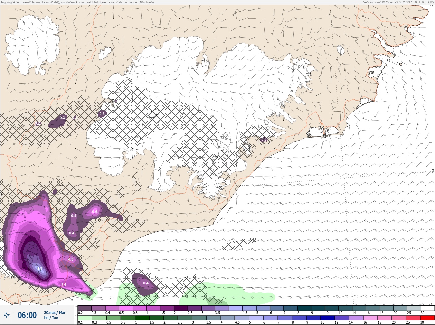
Task: Click the 06:00 forecast time display
Action: (x=27, y=315)
